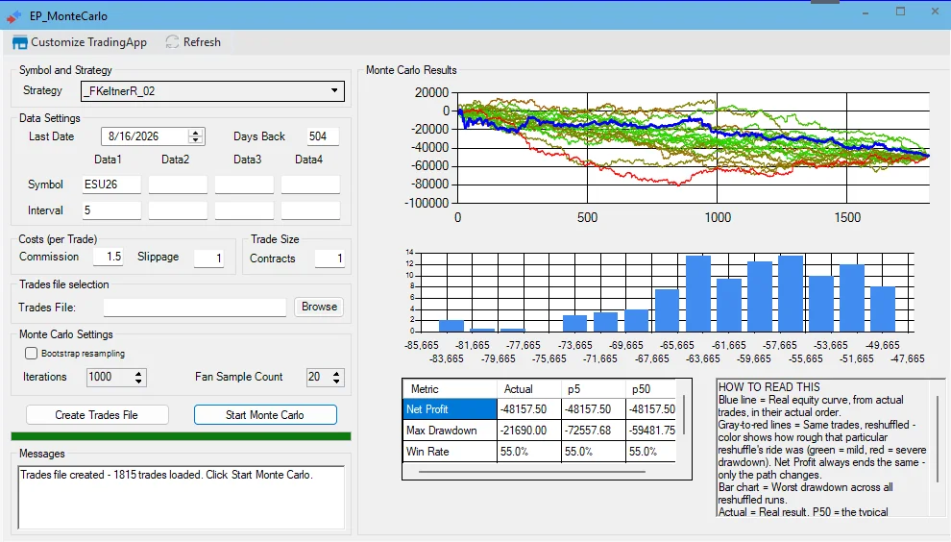
Task: Open Customize TradingApp menu item
Action: [x=80, y=42]
